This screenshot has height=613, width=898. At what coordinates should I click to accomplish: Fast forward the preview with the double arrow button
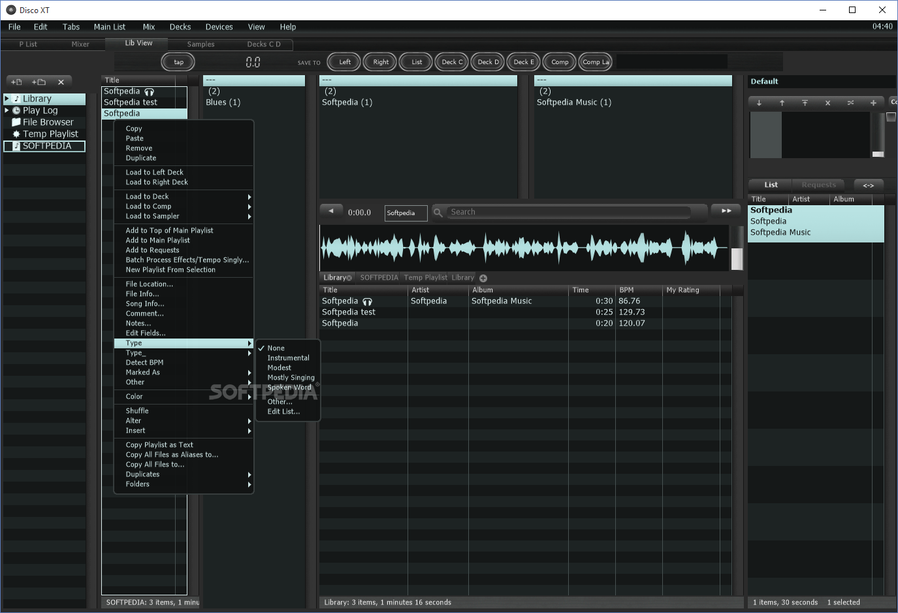[726, 210]
